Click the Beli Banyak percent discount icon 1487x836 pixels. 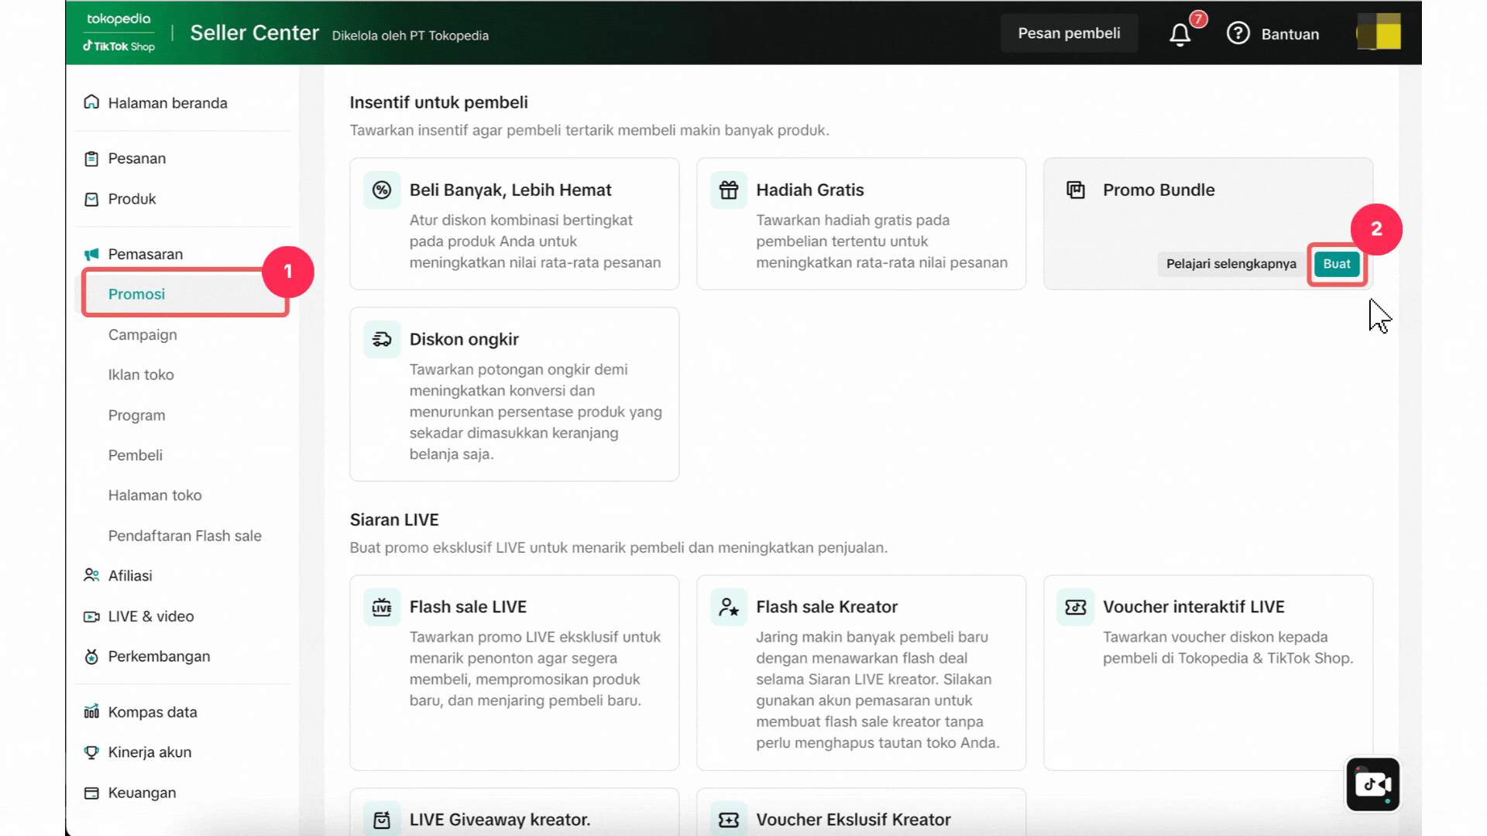(382, 190)
